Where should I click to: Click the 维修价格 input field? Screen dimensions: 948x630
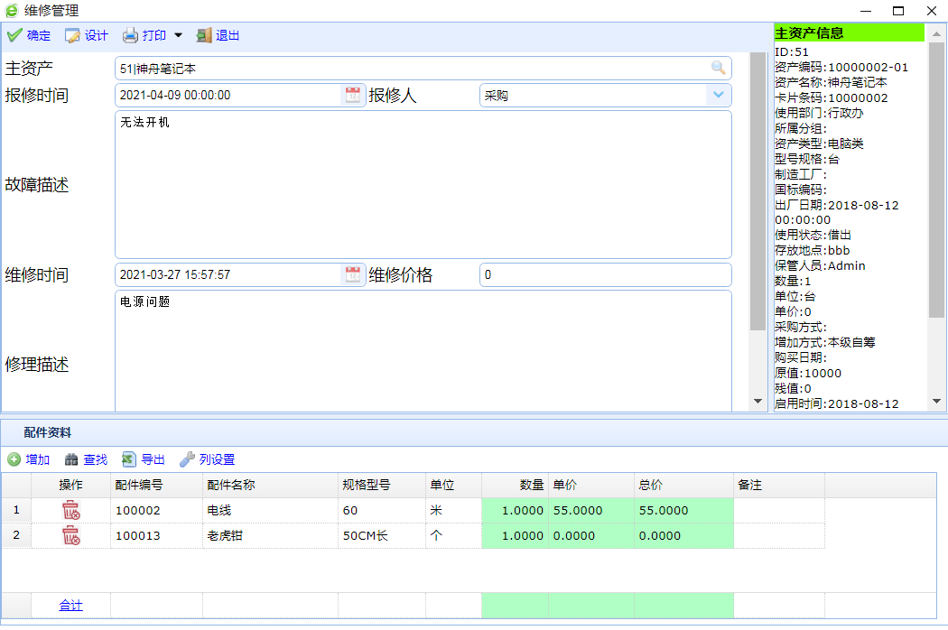[605, 274]
